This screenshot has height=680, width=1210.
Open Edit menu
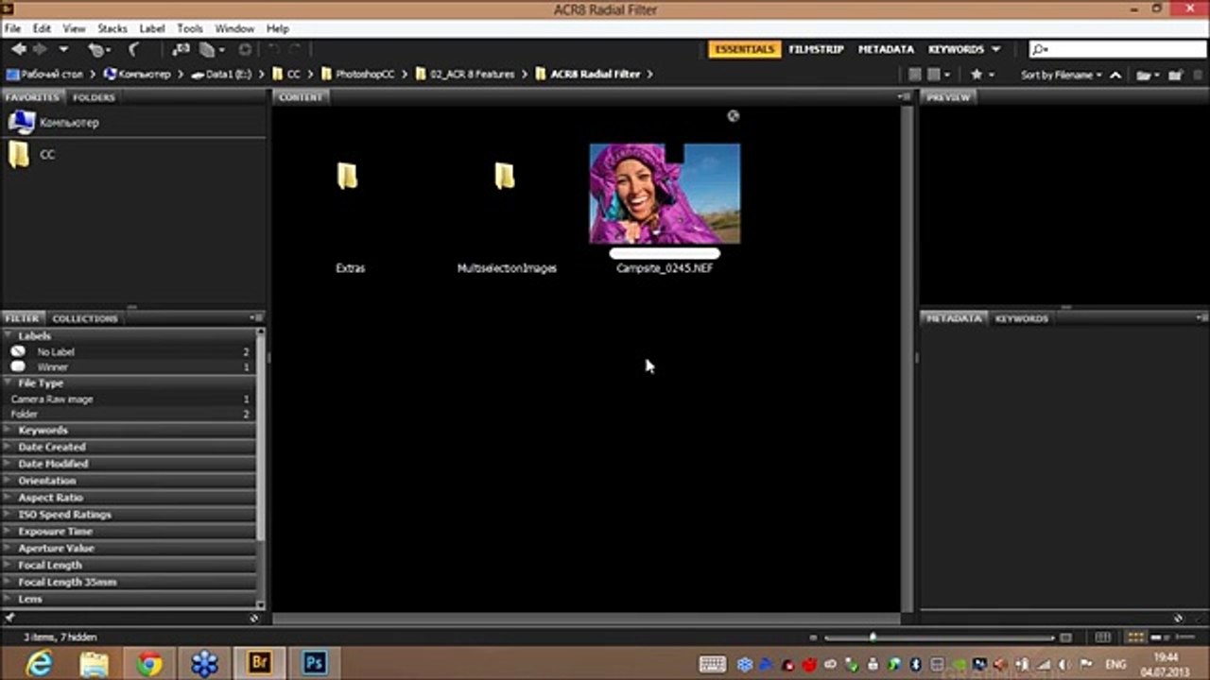(x=42, y=29)
